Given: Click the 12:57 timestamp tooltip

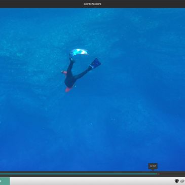Looking at the screenshot, I should pyautogui.click(x=153, y=166).
